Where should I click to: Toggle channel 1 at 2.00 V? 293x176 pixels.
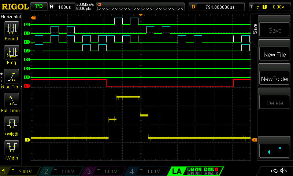(x=20, y=171)
